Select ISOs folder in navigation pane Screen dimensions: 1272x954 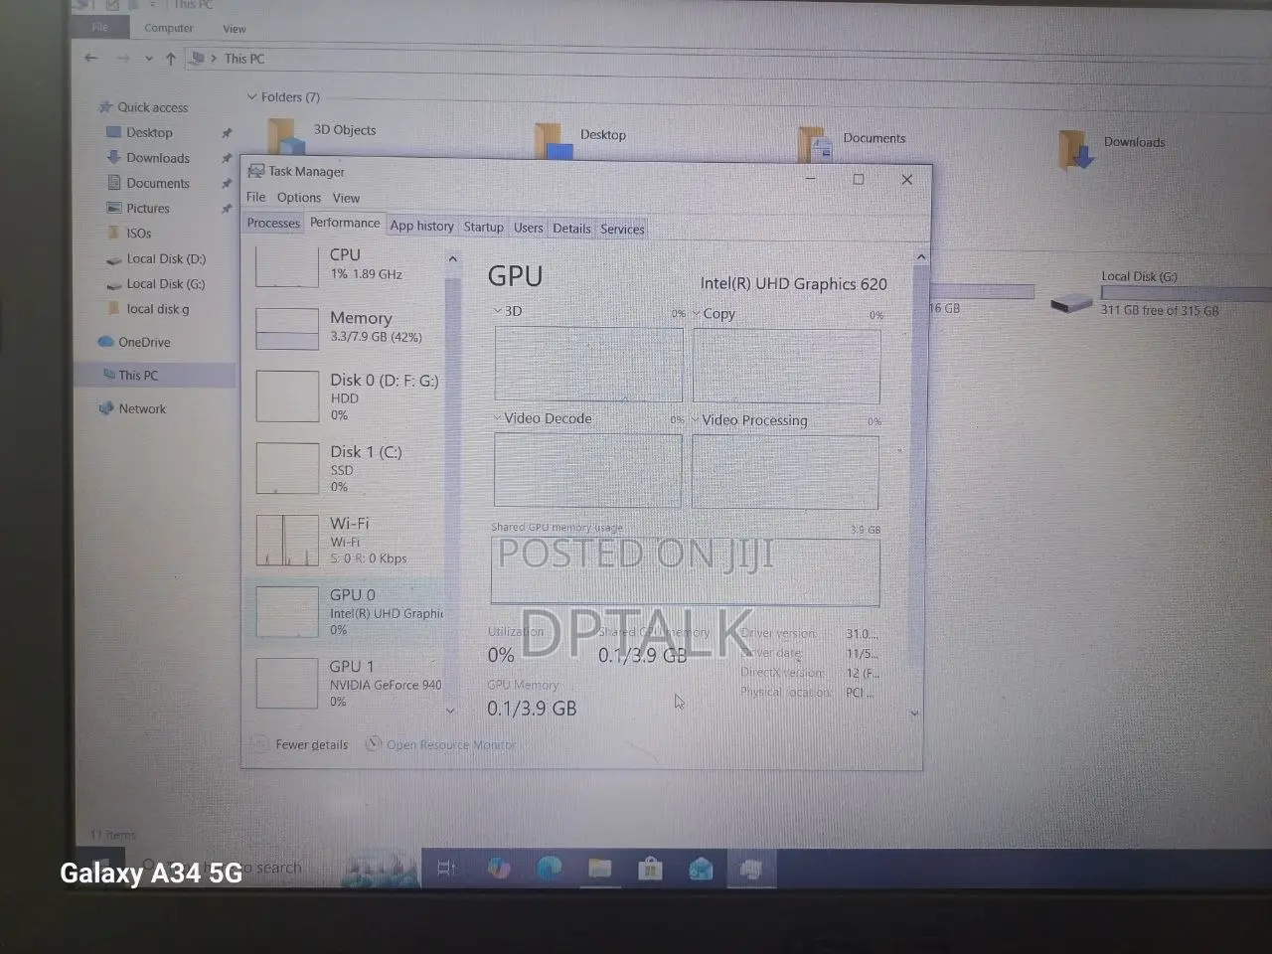click(129, 234)
